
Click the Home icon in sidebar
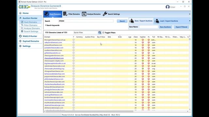click(x=20, y=13)
